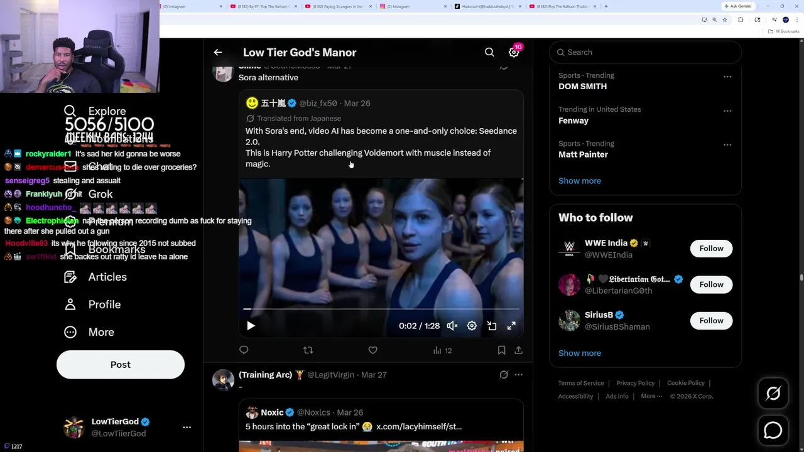Open Chrome profile avatar
The height and width of the screenshot is (452, 804).
click(785, 20)
